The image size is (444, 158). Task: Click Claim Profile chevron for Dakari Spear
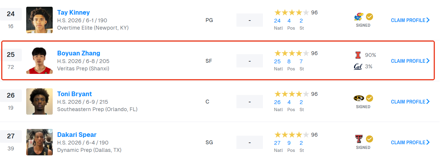[428, 142]
